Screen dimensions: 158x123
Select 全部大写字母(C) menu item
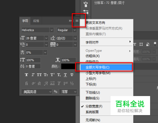coord(106,67)
